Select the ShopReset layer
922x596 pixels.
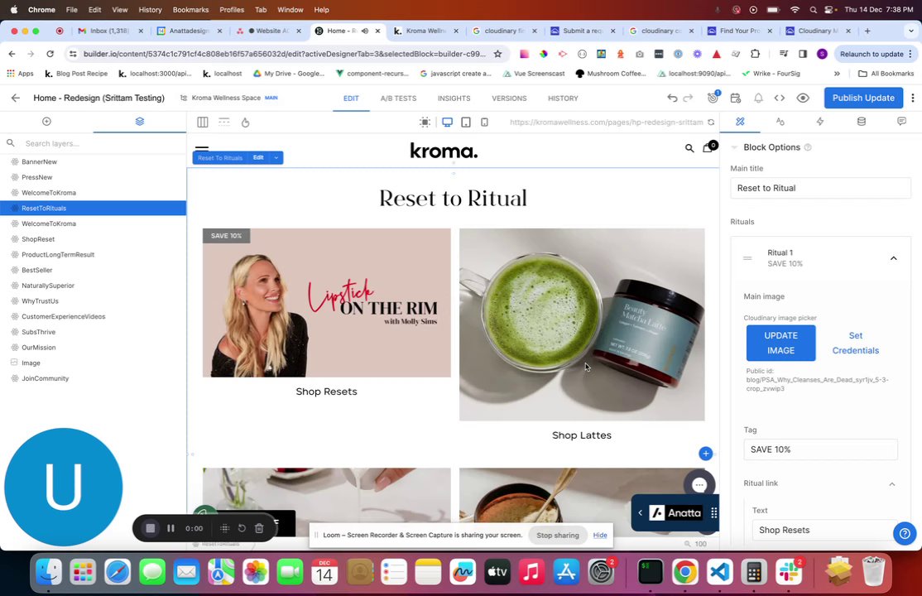[x=93, y=239]
